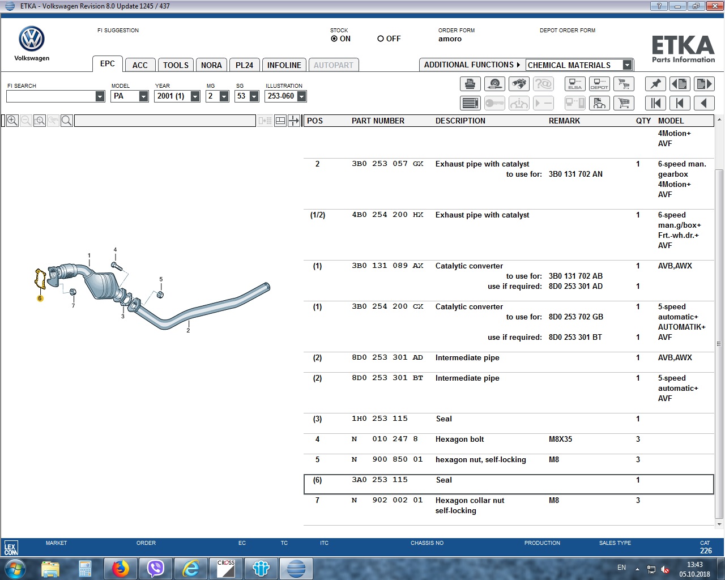Open the ELSA link button

(575, 84)
